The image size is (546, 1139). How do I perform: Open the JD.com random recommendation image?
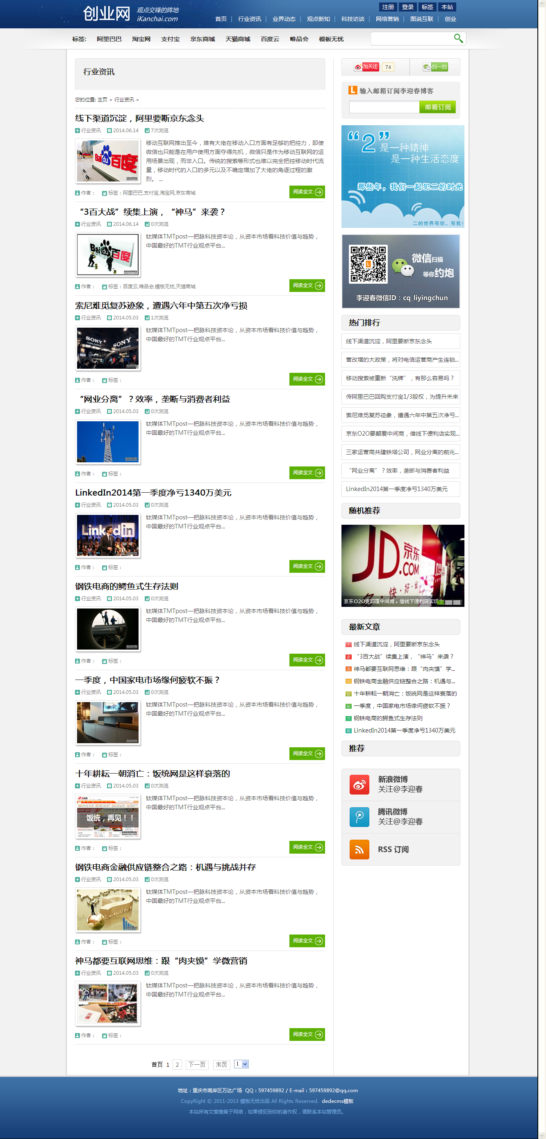[x=402, y=565]
